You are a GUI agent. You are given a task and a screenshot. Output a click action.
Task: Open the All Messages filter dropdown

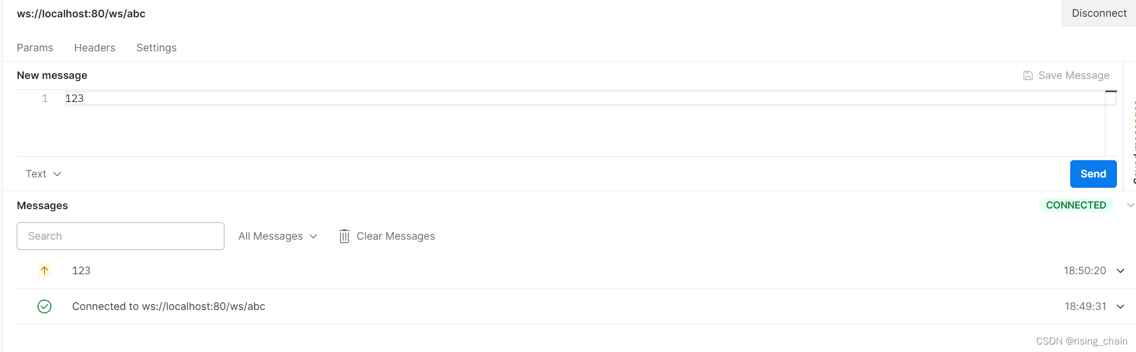pos(278,236)
